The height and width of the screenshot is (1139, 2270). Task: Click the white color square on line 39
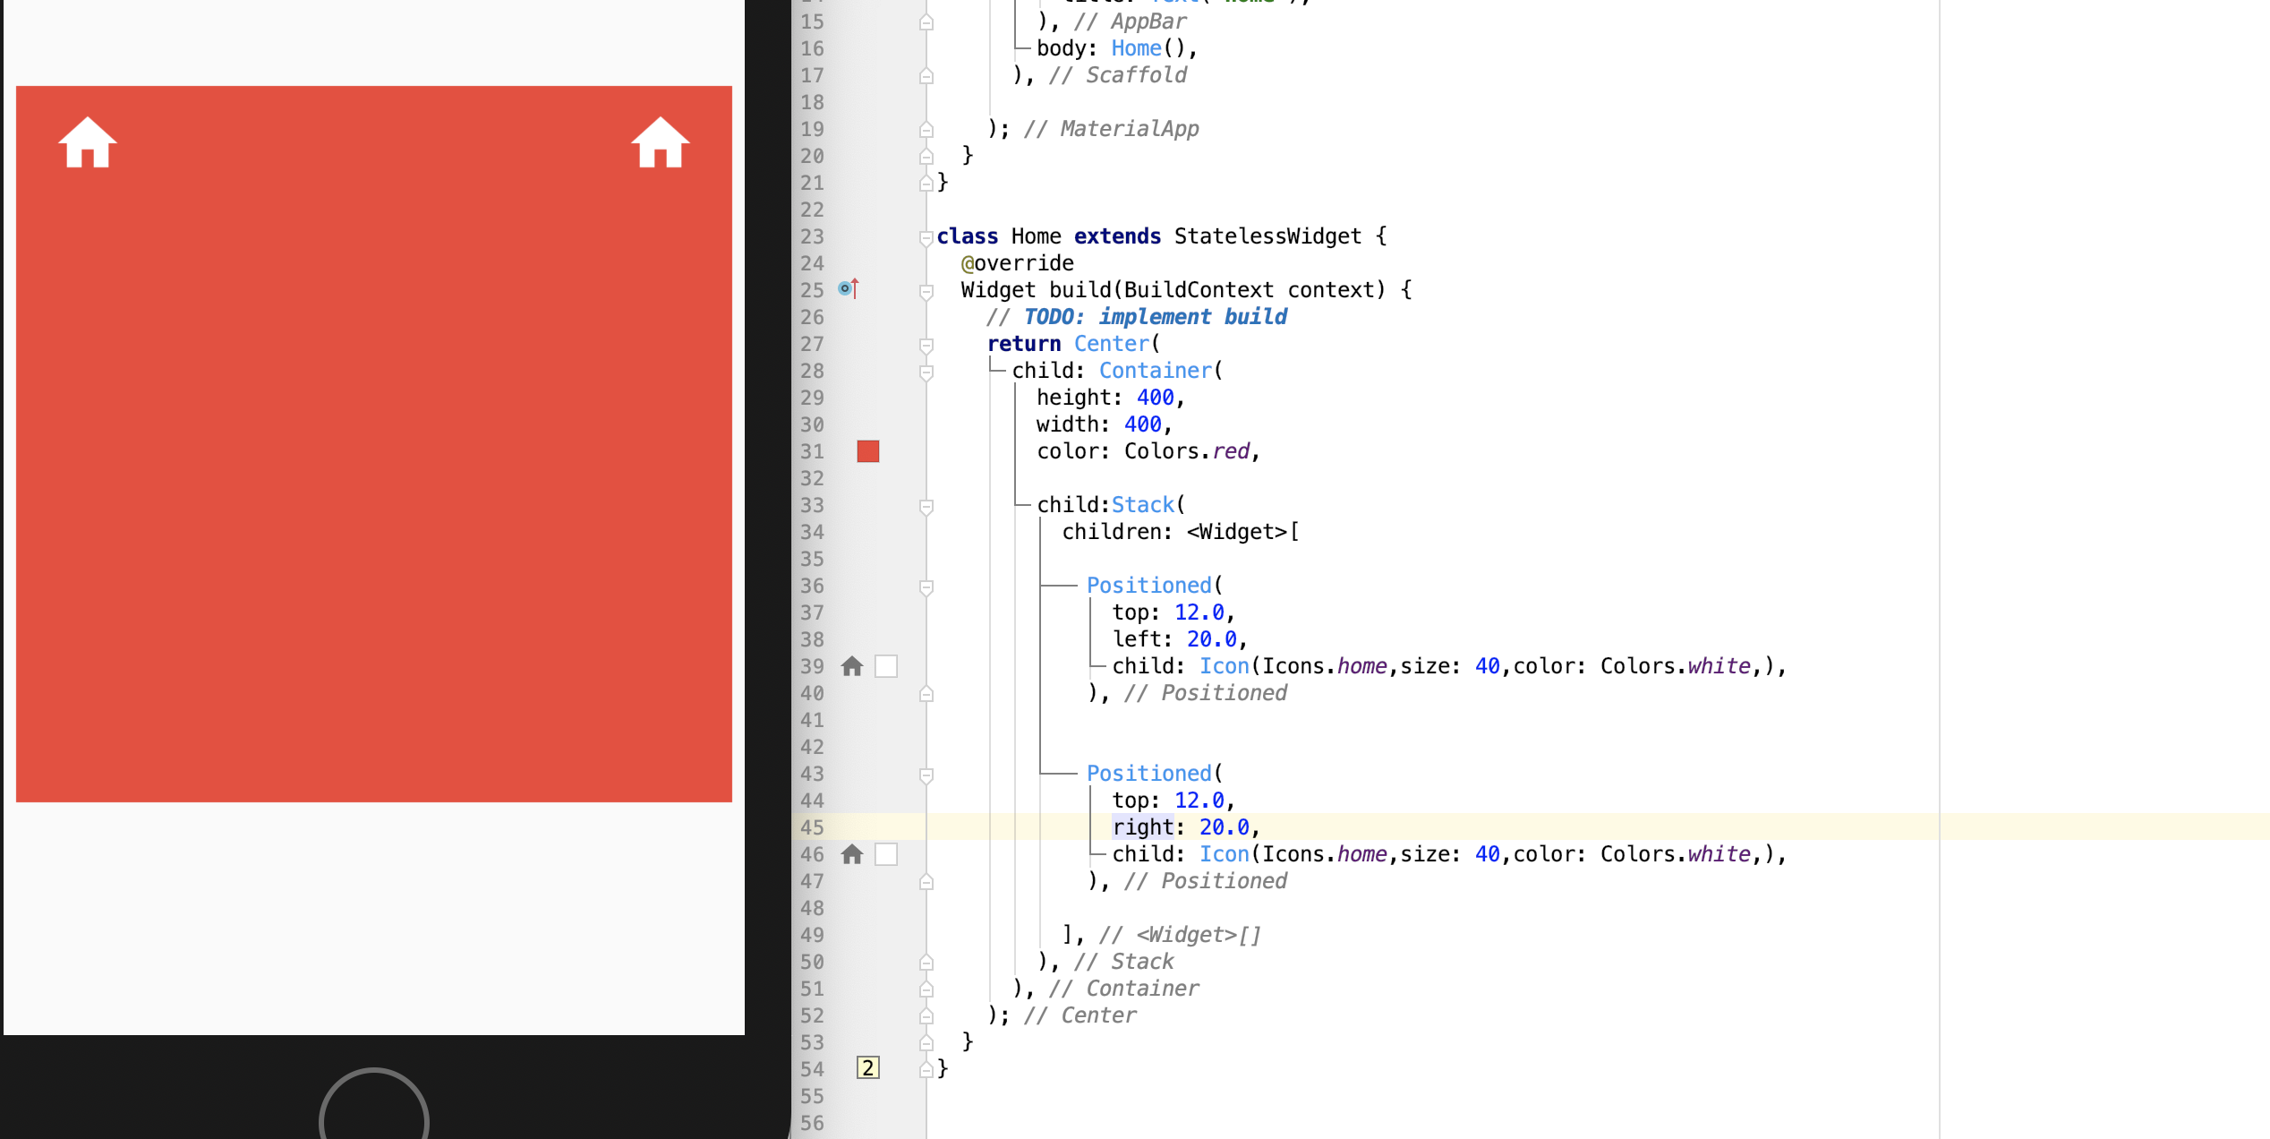pyautogui.click(x=886, y=666)
